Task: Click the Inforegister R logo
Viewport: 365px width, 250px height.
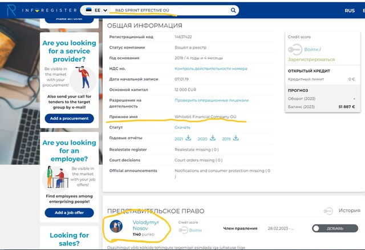Action: (x=11, y=10)
